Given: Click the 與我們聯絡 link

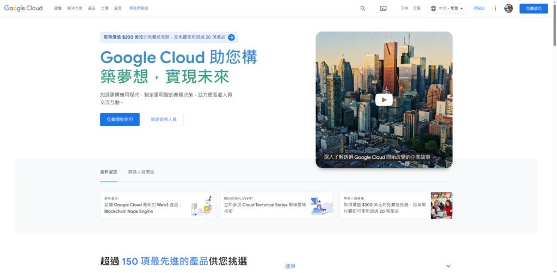Looking at the screenshot, I should tap(139, 8).
